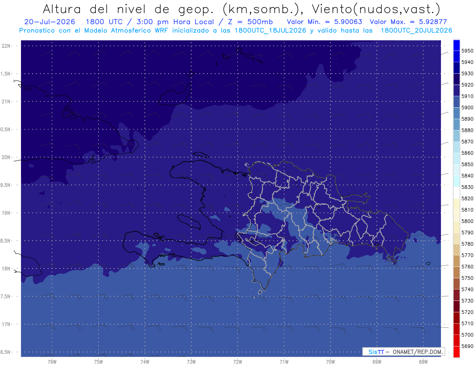Click the '21N' latitude label
Image resolution: width=475 pixels, height=367 pixels.
point(6,101)
